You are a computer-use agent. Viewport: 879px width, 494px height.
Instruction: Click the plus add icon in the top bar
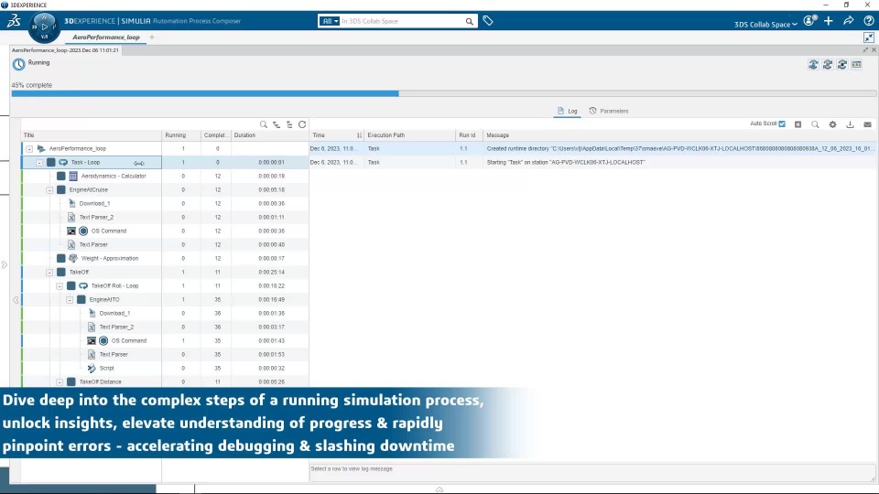click(829, 21)
